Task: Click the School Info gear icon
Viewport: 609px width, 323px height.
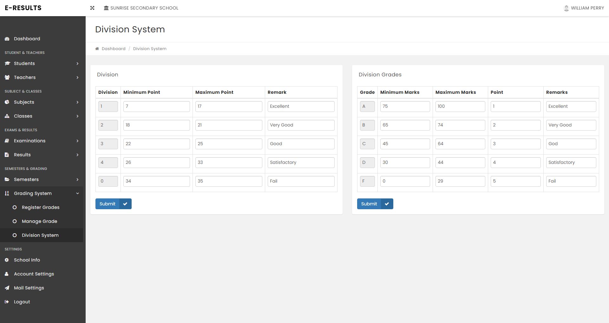Action: tap(7, 260)
